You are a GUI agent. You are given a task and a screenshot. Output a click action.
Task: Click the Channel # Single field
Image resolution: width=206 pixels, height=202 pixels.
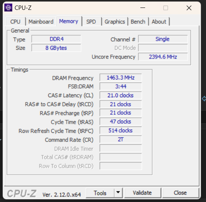pos(163,39)
